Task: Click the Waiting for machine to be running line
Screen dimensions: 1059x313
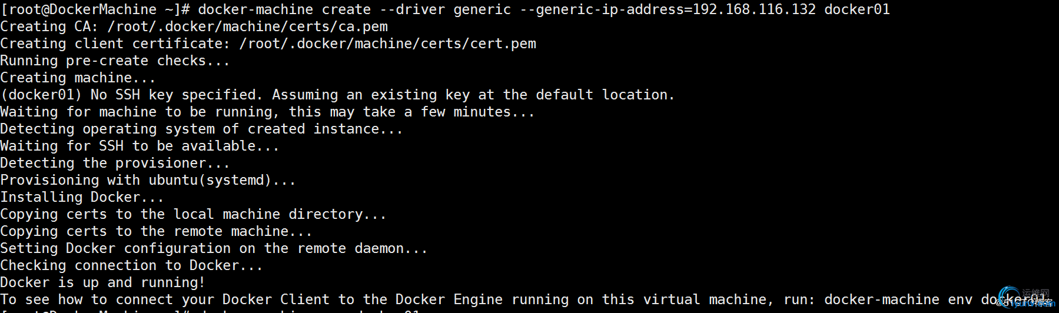Action: tap(267, 112)
